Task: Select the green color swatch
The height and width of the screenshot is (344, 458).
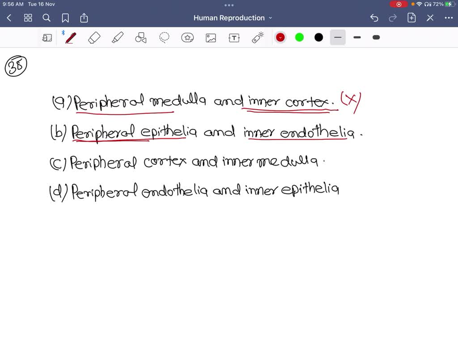Action: [x=299, y=38]
